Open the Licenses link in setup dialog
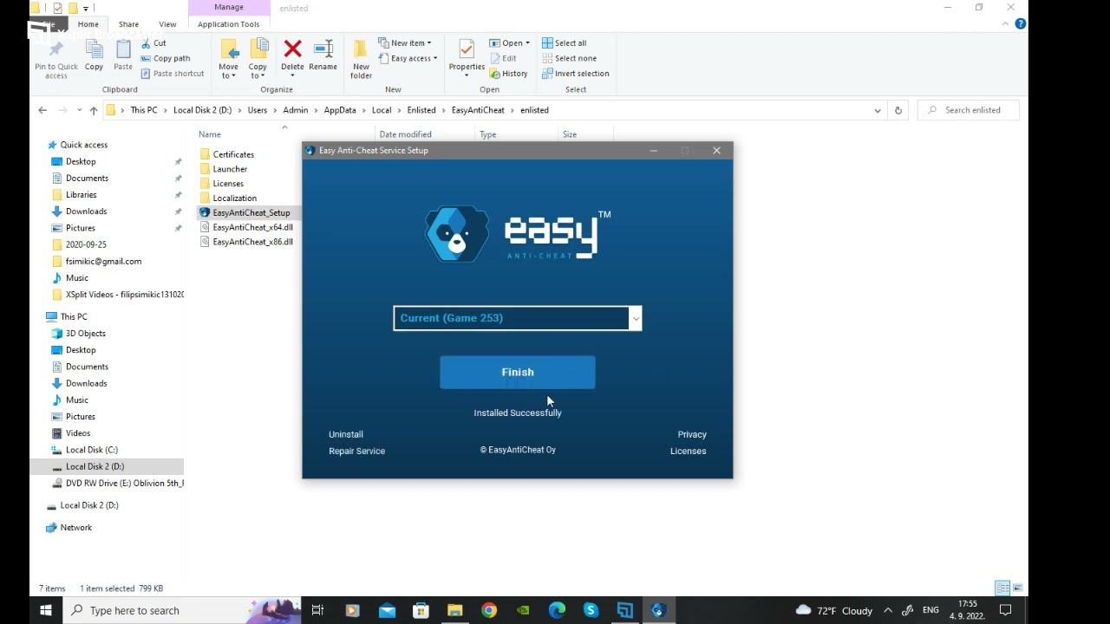The height and width of the screenshot is (624, 1110). [x=689, y=451]
